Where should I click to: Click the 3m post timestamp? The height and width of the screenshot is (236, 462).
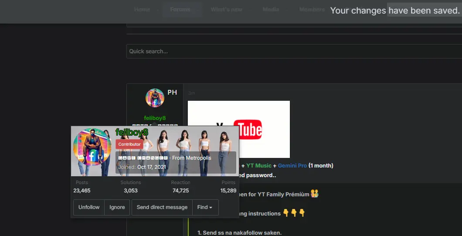(x=191, y=93)
